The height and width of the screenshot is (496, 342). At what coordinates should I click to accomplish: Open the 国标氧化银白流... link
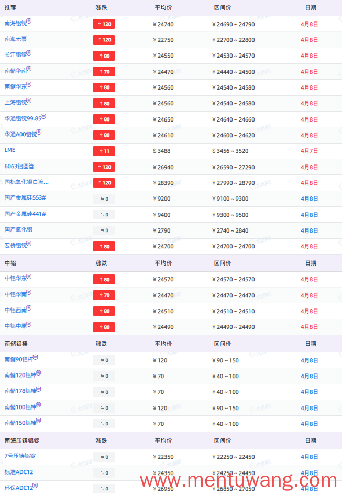[x=27, y=182]
